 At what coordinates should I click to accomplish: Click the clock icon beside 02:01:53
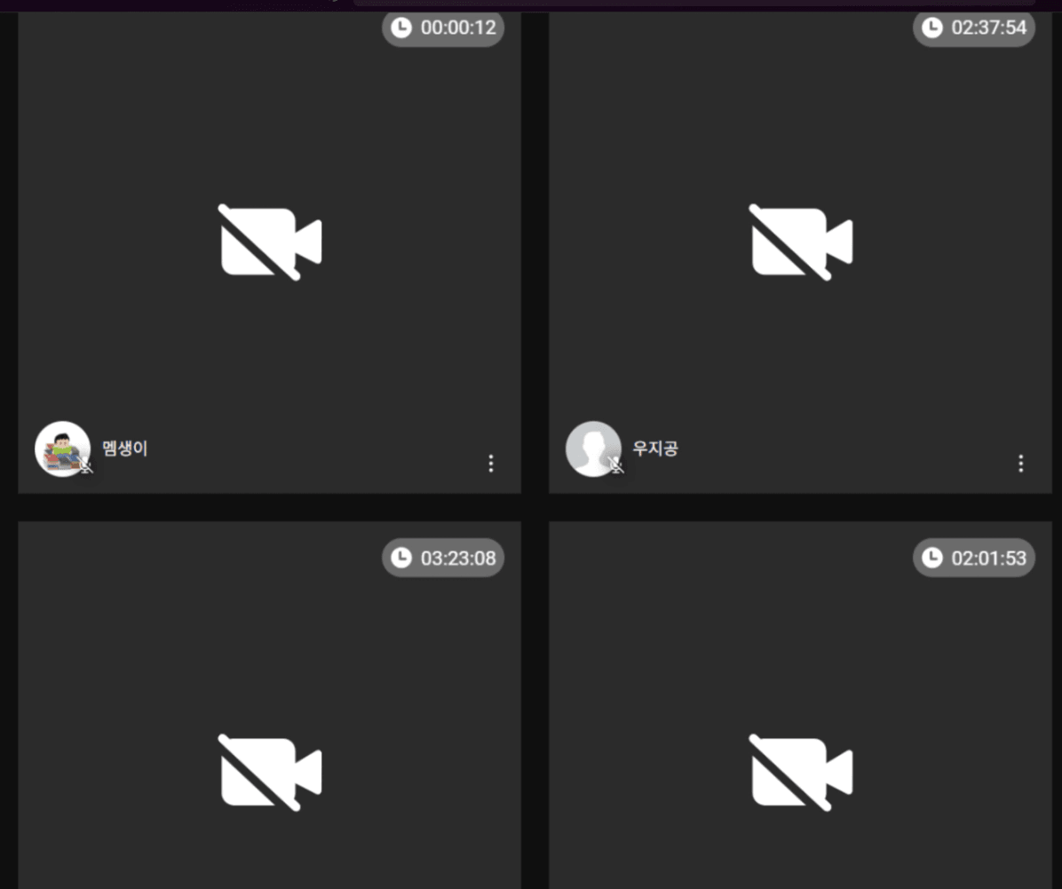(x=932, y=558)
